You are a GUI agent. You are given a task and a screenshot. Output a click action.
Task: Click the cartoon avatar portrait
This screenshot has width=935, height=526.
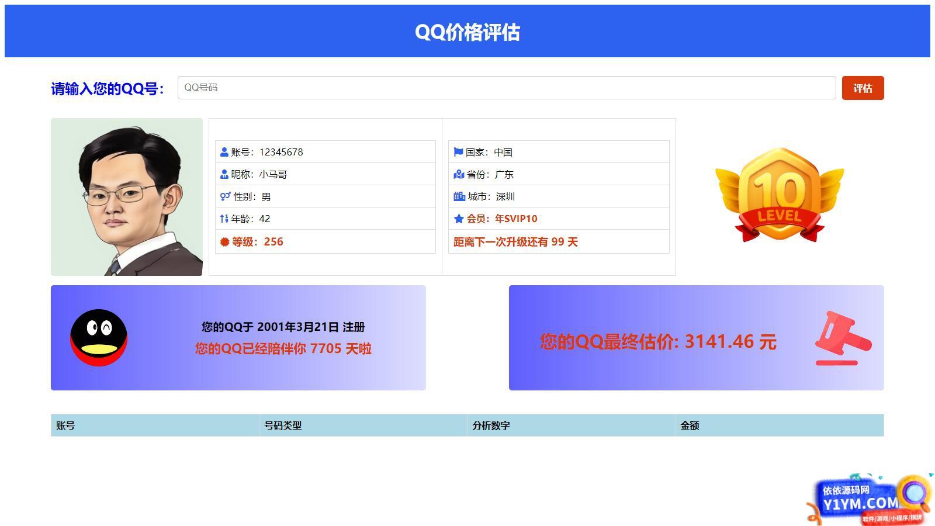pos(127,197)
